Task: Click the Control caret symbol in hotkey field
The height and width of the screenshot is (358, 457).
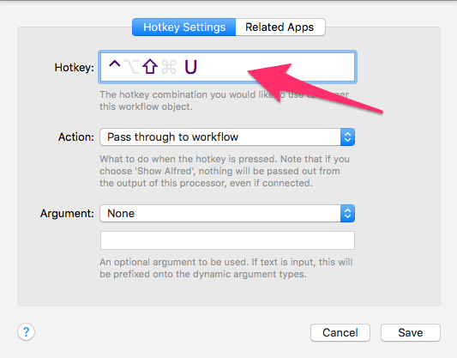Action: click(115, 64)
